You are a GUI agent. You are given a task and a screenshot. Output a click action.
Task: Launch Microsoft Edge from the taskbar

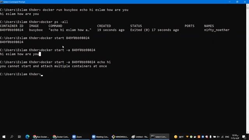coord(28,136)
